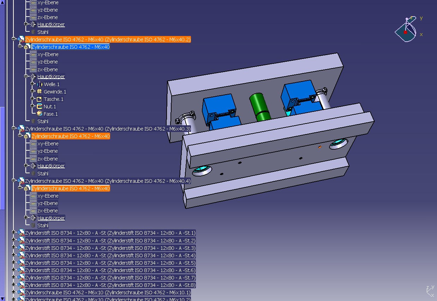This screenshot has width=437, height=301.
Task: Click the Nut.1 groove feature icon
Action: click(x=40, y=107)
